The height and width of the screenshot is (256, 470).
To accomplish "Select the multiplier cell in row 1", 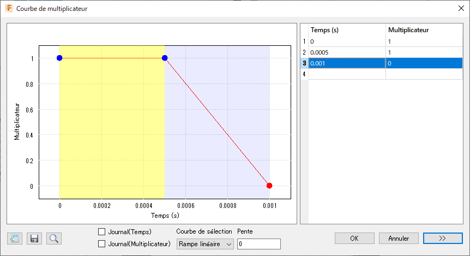I will coord(424,41).
